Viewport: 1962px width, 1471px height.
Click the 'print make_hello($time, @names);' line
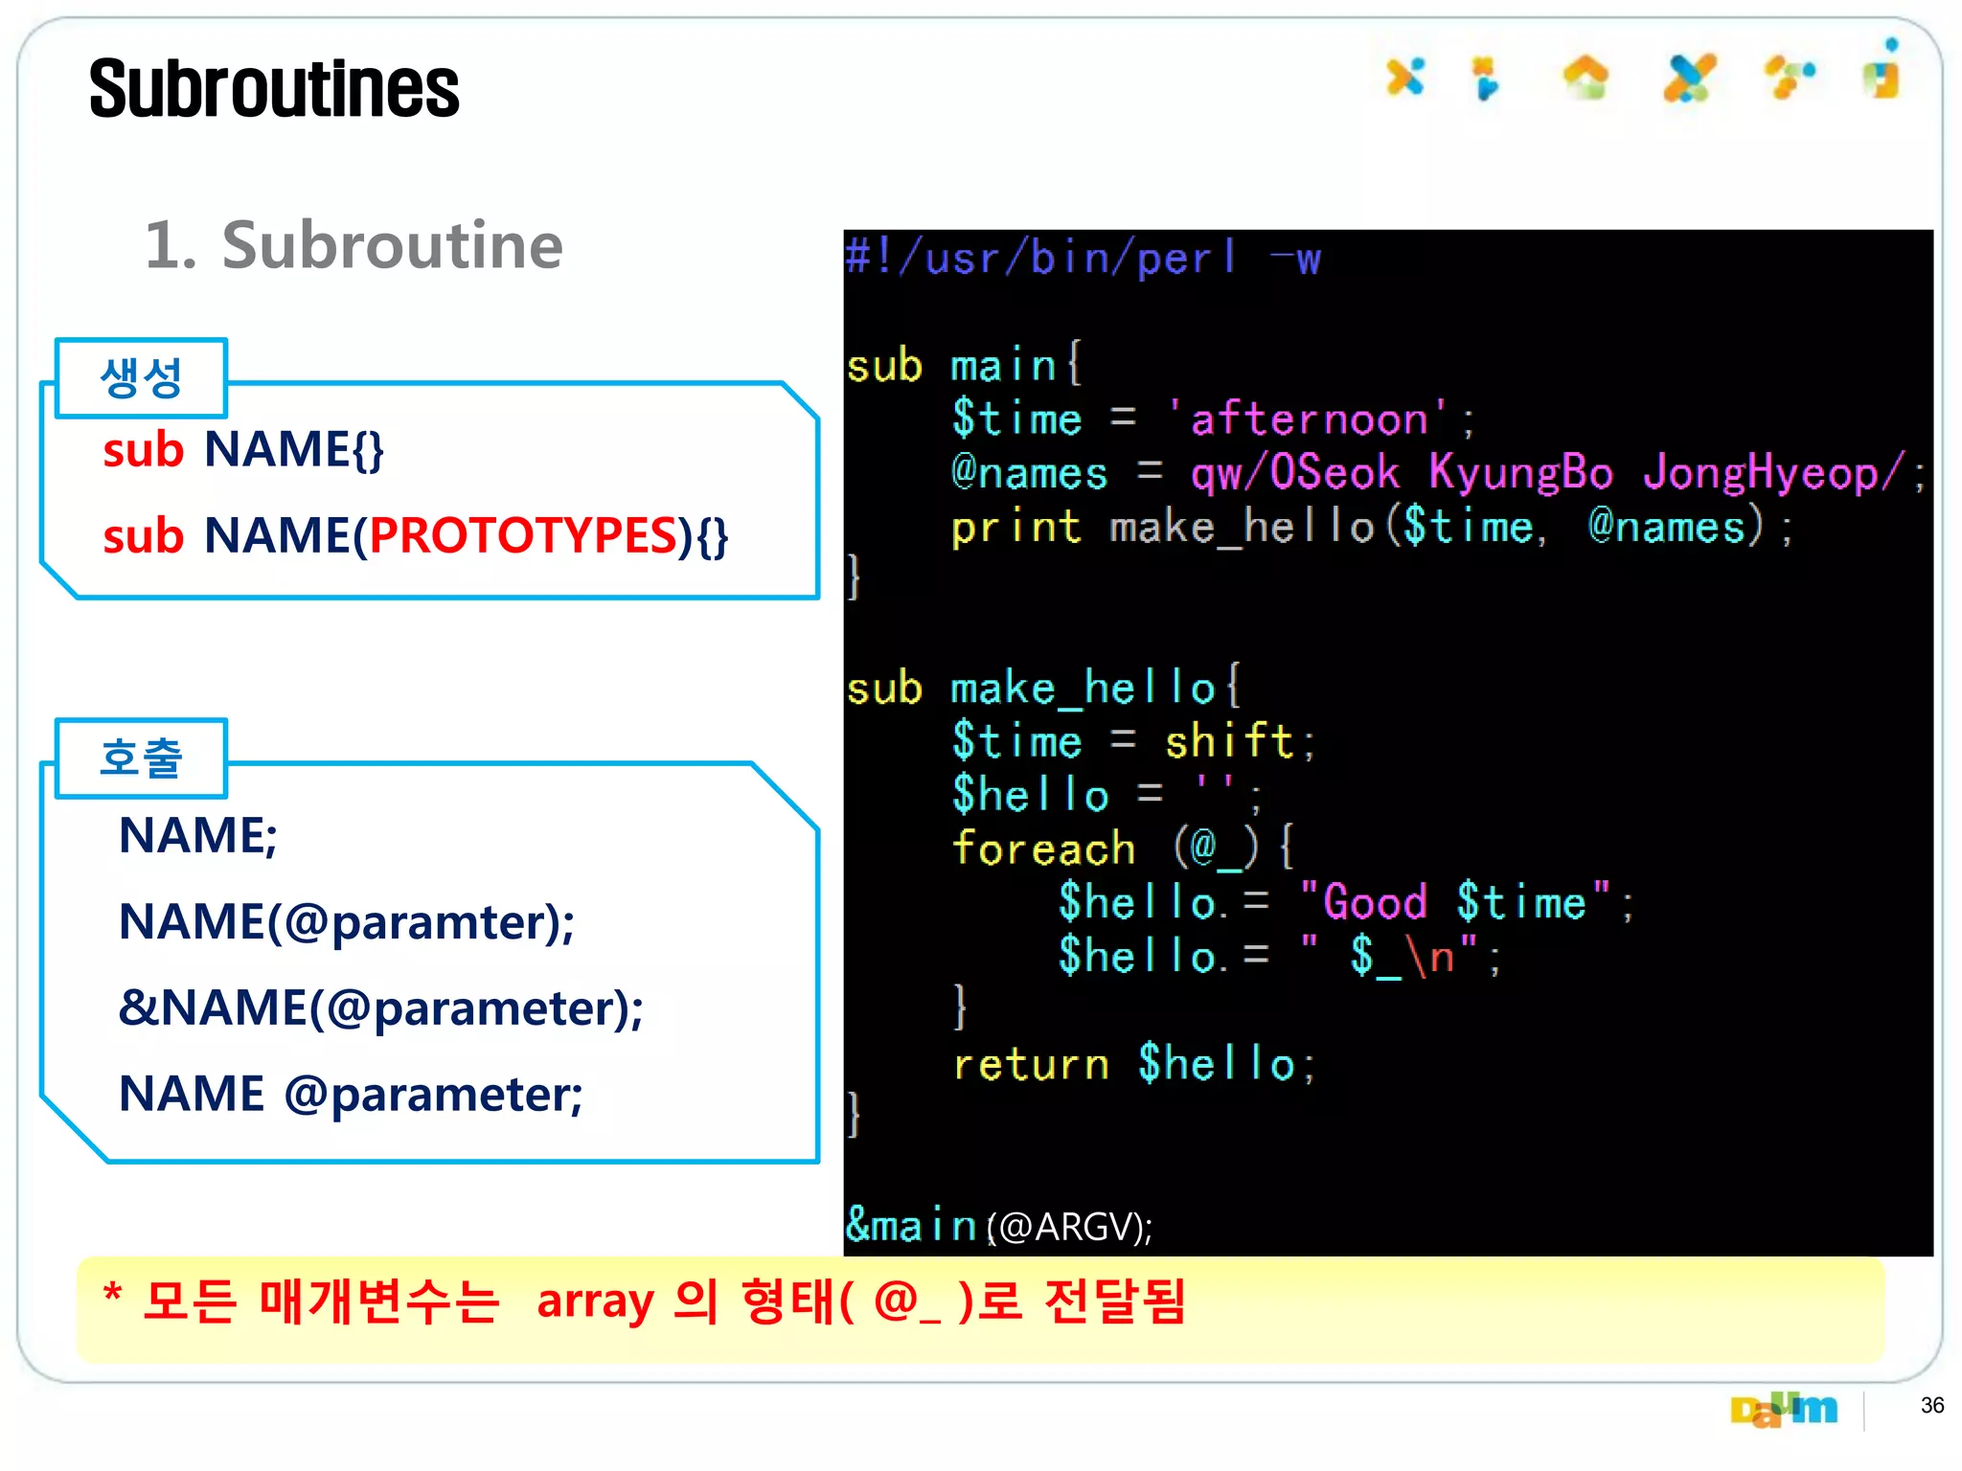[x=1372, y=527]
